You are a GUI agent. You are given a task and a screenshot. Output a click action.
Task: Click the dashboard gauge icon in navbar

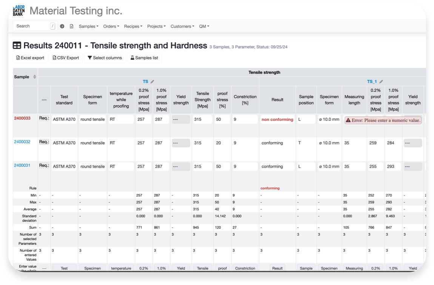point(62,26)
